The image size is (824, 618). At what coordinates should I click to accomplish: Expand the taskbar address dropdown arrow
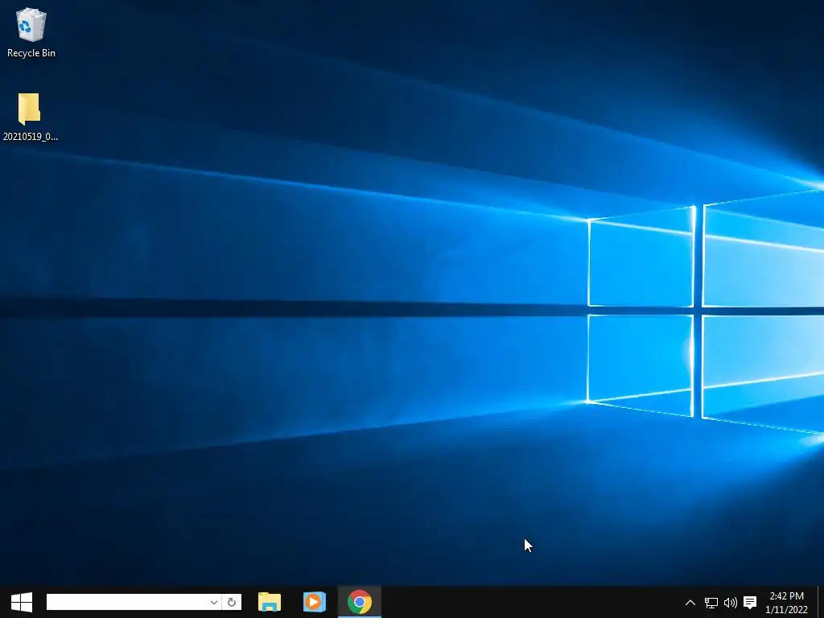click(213, 602)
